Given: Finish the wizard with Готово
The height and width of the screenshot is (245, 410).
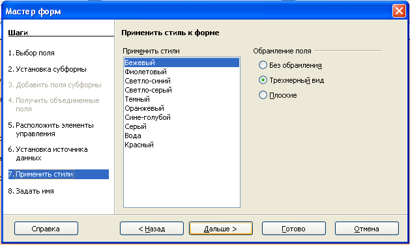Looking at the screenshot, I should click(x=293, y=229).
